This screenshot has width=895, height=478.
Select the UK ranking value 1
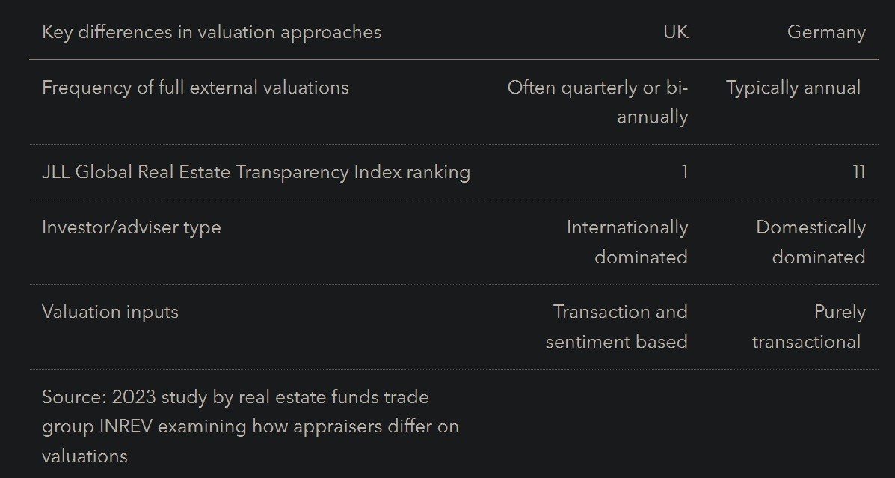coord(684,172)
